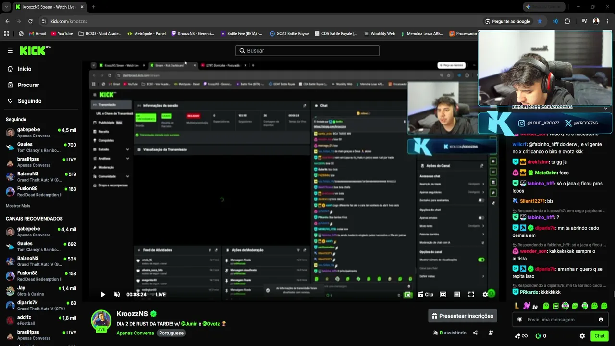Click the follow-user icon beside share

click(x=491, y=333)
